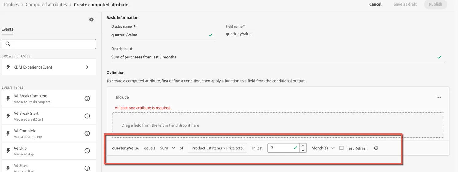Select the Ad Break Start event type
This screenshot has width=458, height=172.
click(x=49, y=116)
